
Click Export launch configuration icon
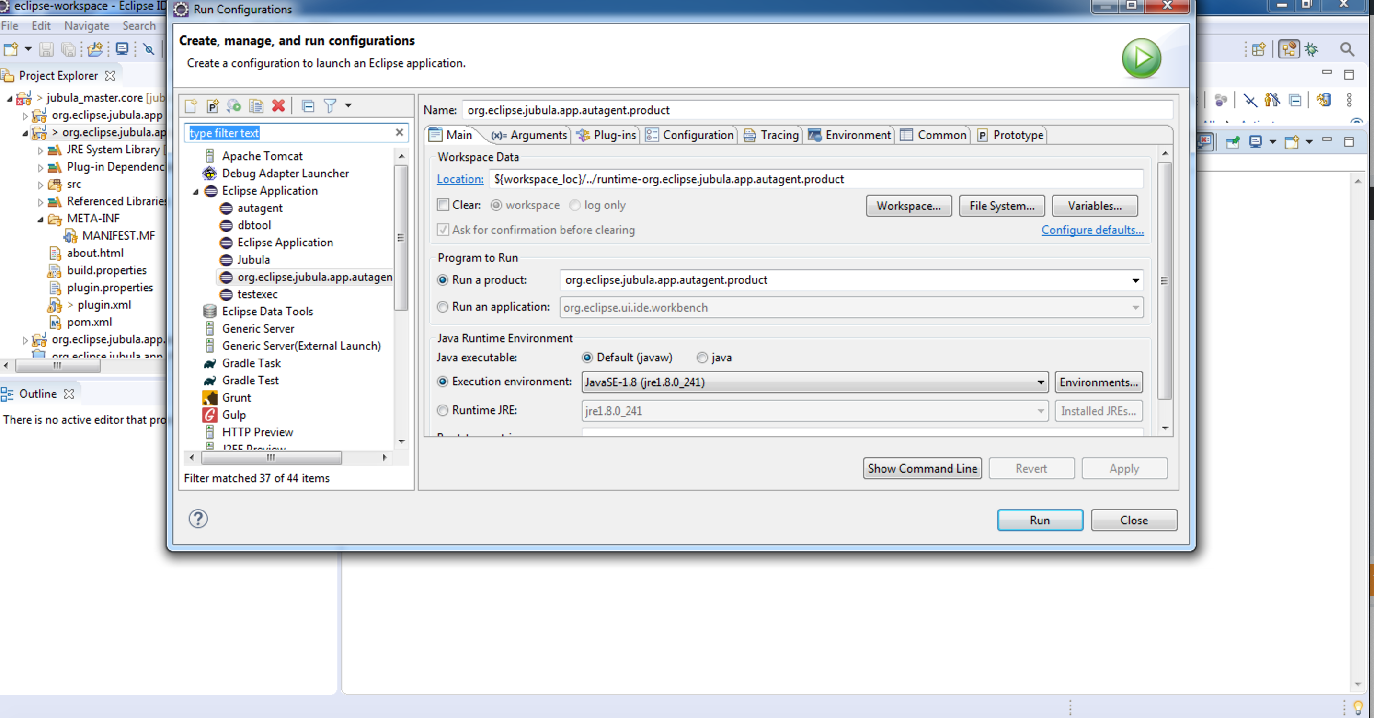pyautogui.click(x=234, y=106)
